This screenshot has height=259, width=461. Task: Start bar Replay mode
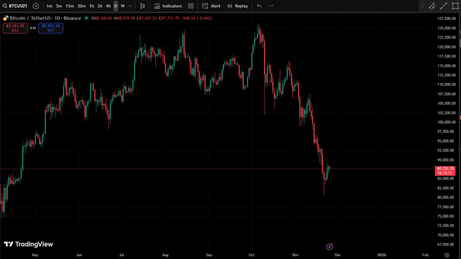tap(237, 6)
